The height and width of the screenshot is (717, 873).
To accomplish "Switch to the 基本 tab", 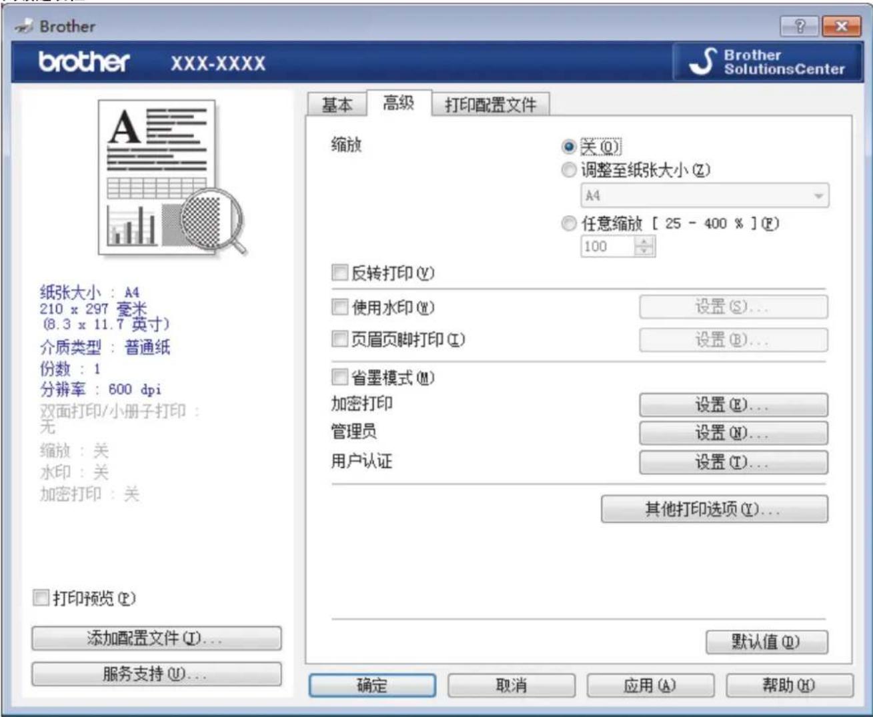I will click(337, 104).
